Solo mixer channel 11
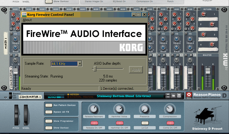 151,55
